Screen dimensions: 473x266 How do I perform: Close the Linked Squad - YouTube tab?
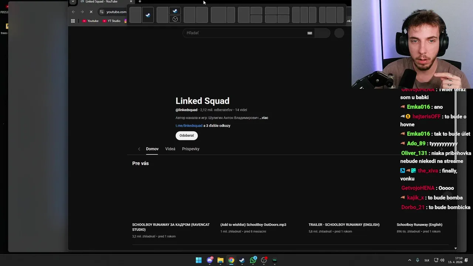click(x=131, y=1)
